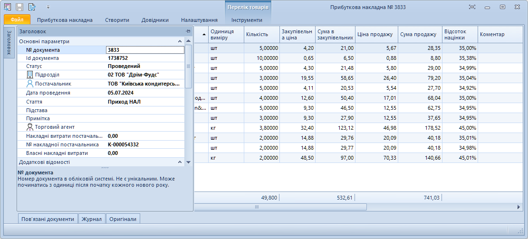The image size is (528, 239).
Task: Open the Довідники ribbon tab
Action: coord(155,20)
